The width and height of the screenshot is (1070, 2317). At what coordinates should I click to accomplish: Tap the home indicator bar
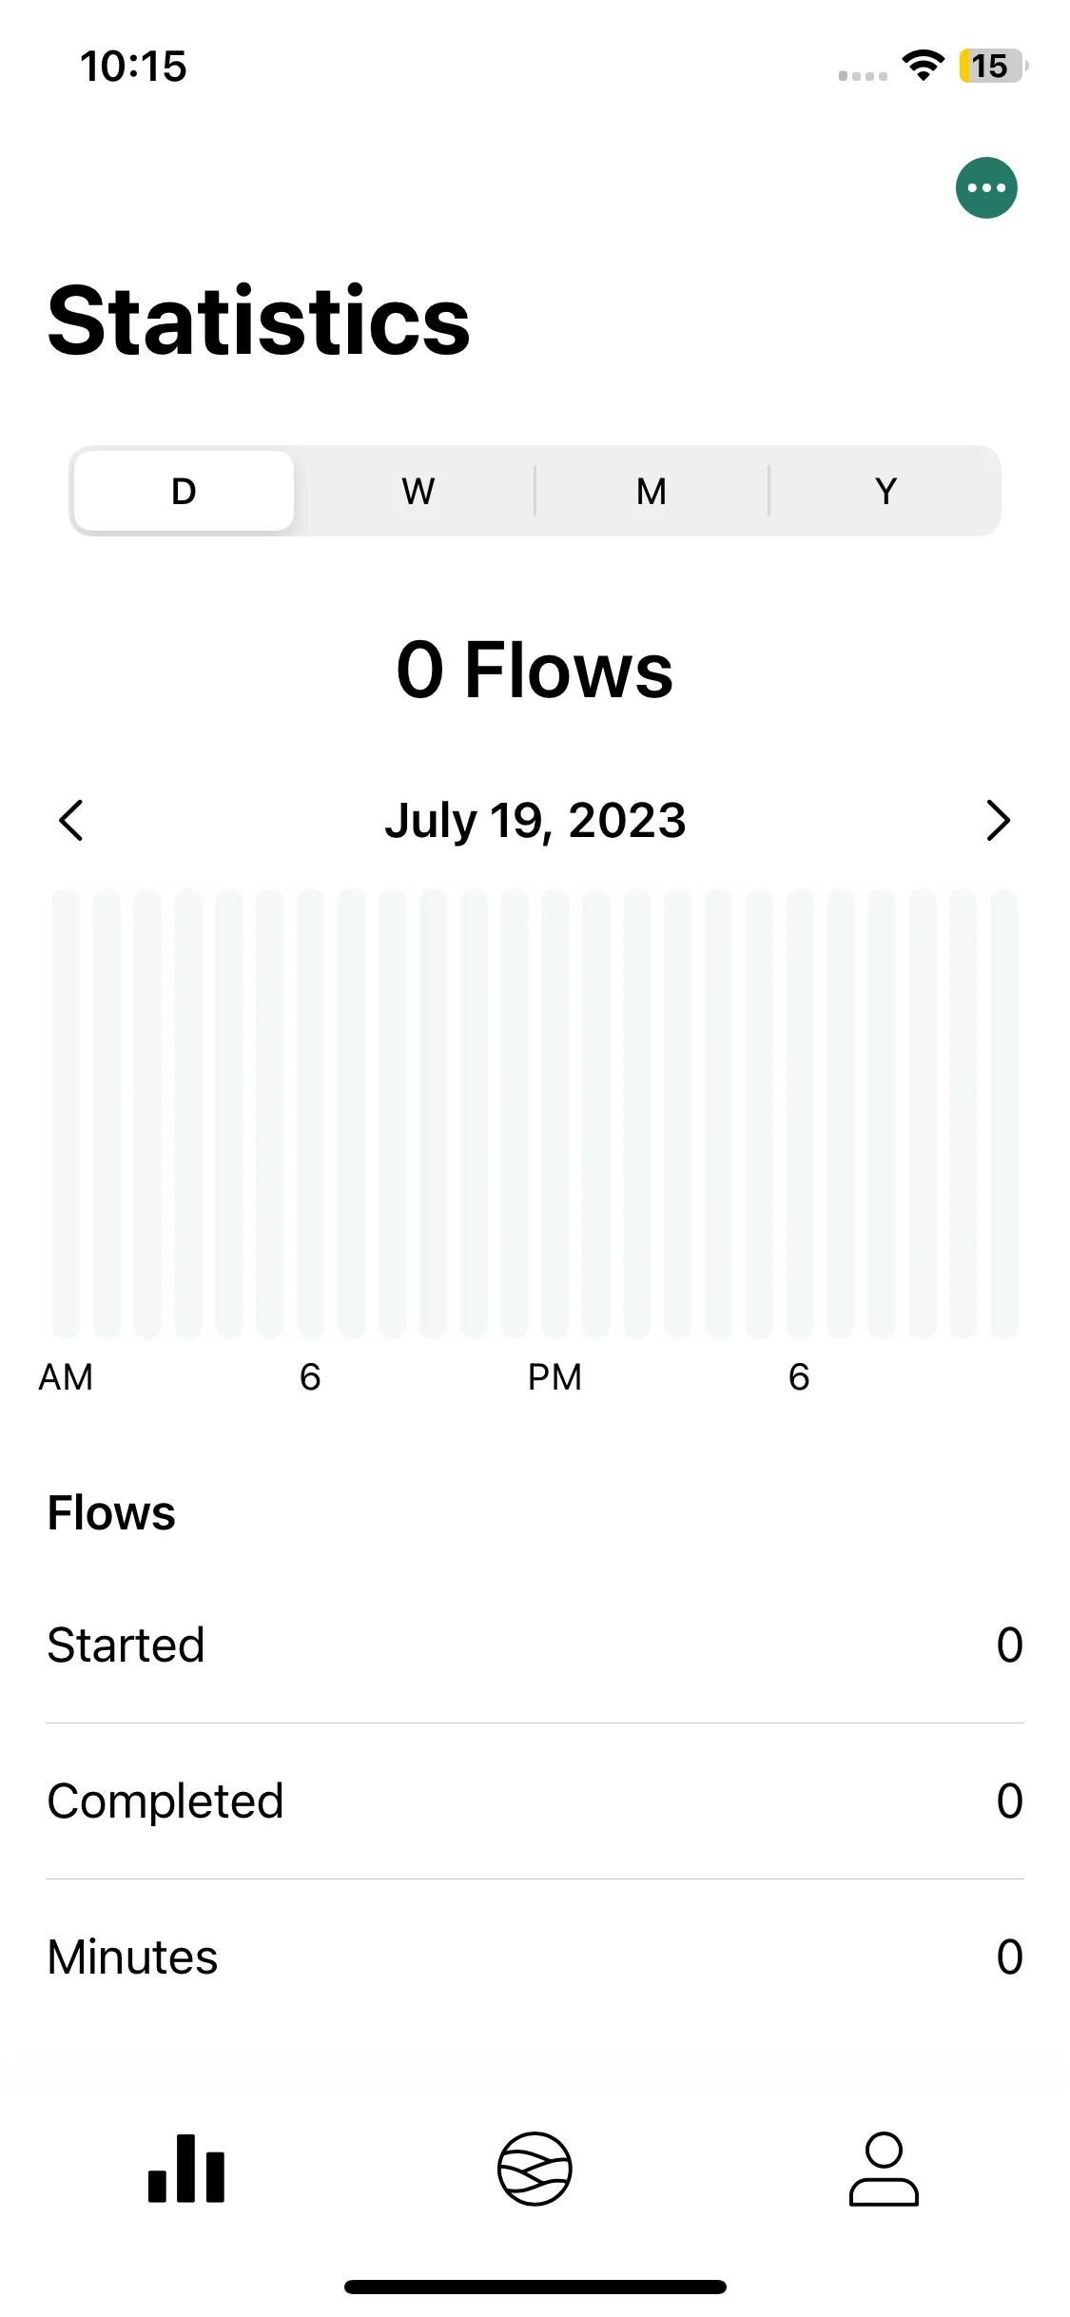click(x=535, y=2287)
